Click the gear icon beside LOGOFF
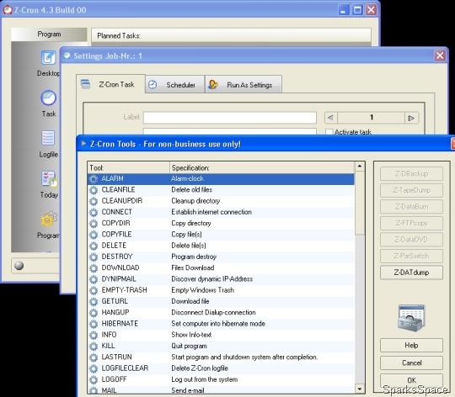 coord(94,380)
